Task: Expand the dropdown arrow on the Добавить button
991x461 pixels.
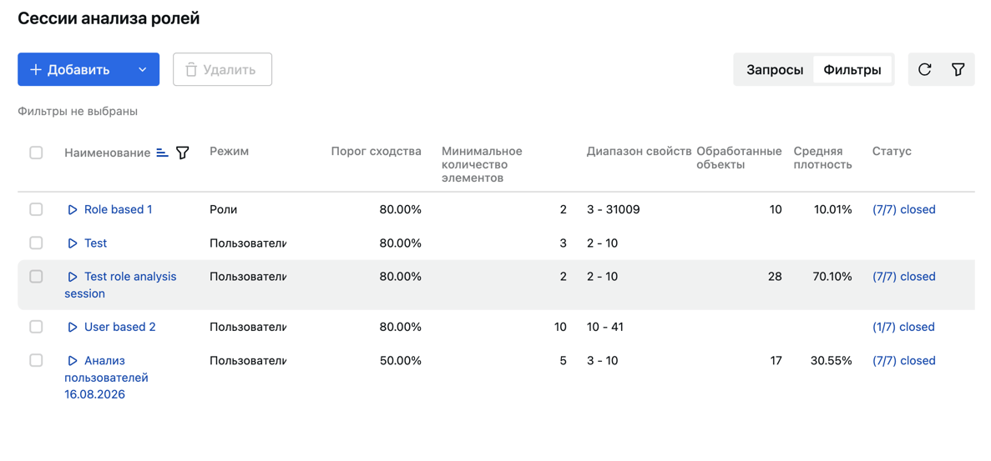Action: [143, 69]
